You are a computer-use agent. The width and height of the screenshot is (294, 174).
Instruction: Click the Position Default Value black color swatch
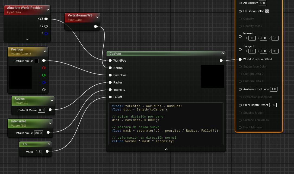(x=36, y=61)
